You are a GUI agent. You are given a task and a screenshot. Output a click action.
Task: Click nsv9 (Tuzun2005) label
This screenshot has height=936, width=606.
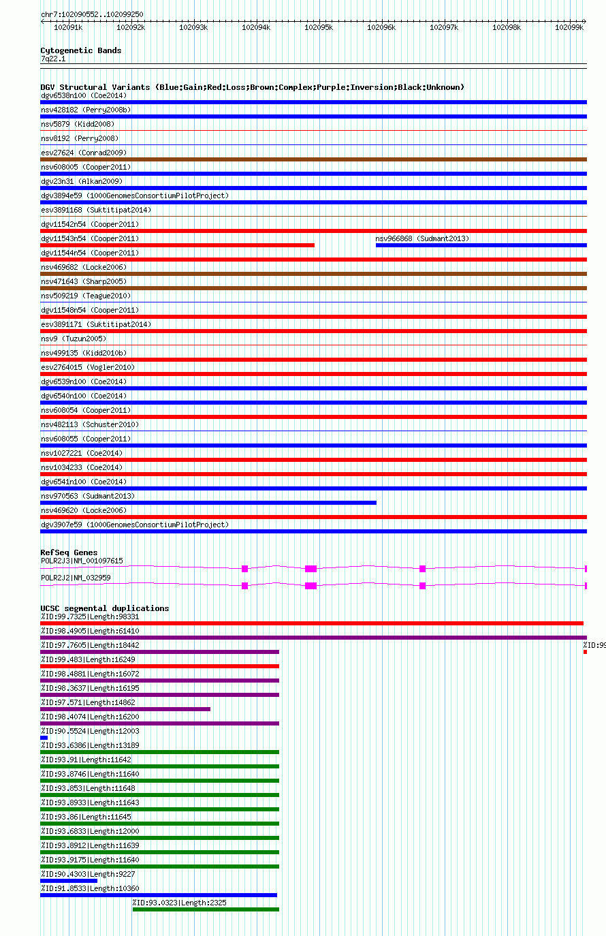tap(74, 339)
